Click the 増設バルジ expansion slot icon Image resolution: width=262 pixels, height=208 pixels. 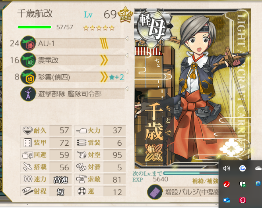(155, 192)
